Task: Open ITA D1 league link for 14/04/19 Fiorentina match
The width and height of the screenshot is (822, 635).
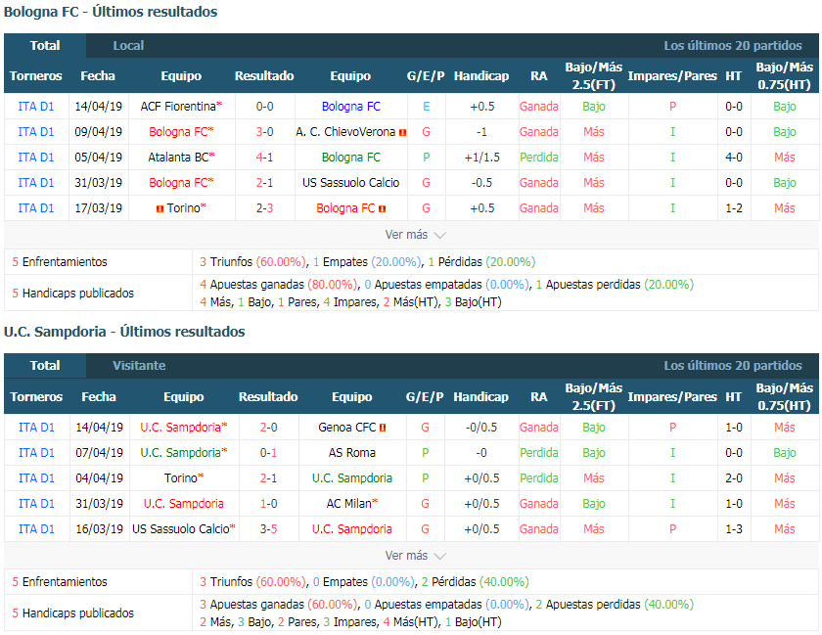Action: pos(36,107)
